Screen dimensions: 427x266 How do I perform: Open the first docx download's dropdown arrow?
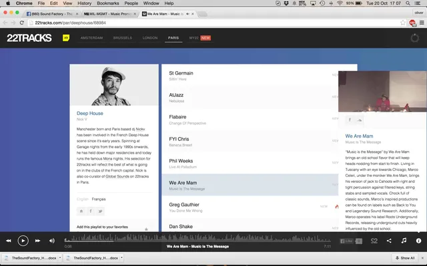[x=60, y=258]
